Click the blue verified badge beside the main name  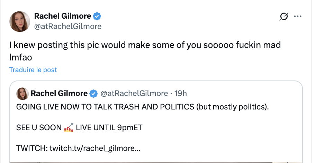[98, 16]
